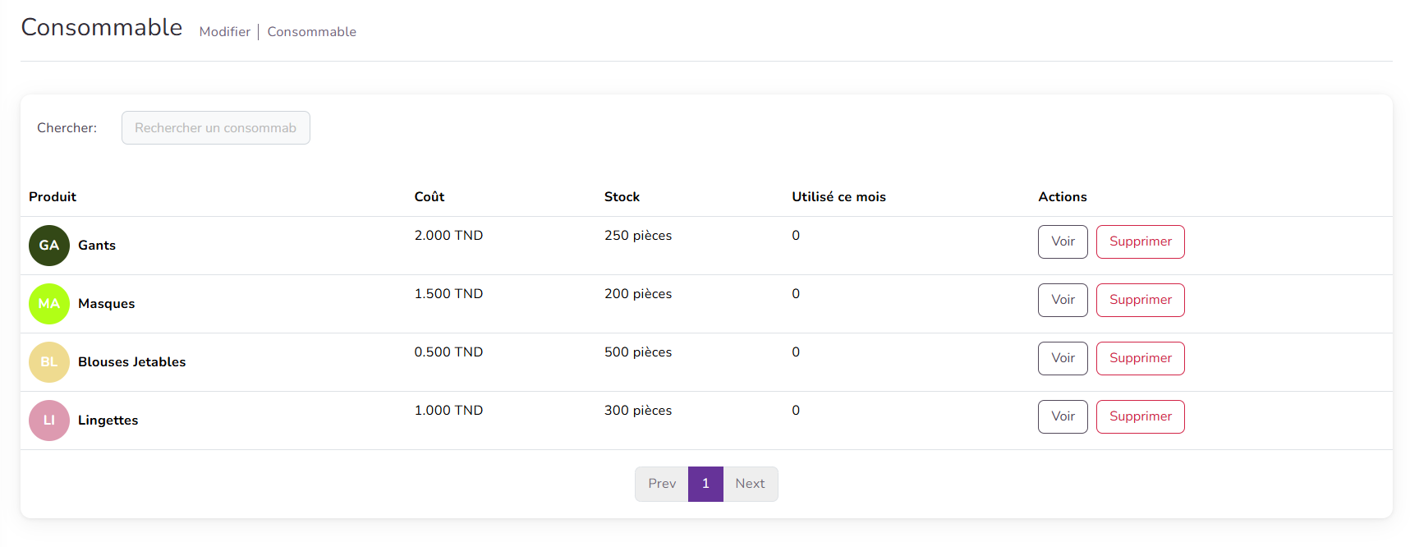Click the Stock column header
This screenshot has width=1410, height=547.
[x=622, y=197]
